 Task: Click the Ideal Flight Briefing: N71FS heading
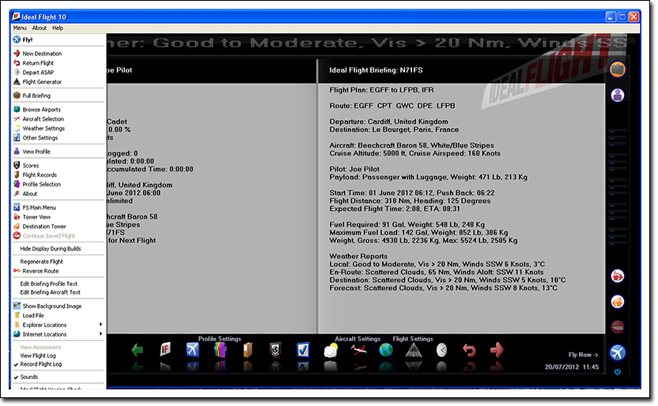point(376,70)
